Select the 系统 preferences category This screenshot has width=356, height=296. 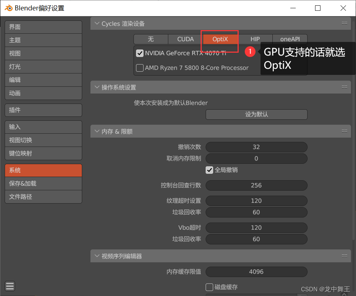click(x=43, y=170)
